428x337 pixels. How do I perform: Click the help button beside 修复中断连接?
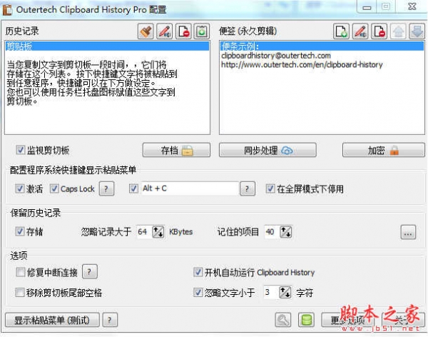90,272
